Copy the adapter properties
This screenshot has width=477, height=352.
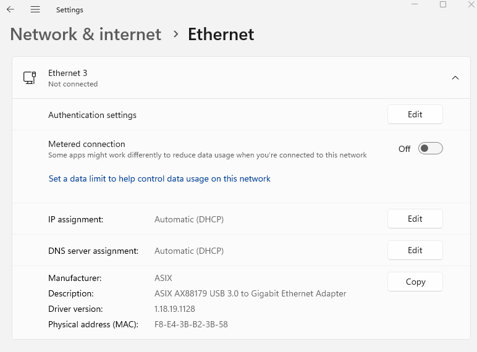[x=415, y=282]
